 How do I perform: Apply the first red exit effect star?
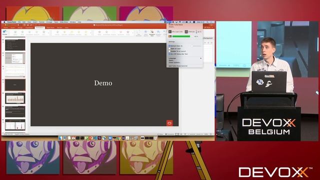click(x=99, y=32)
